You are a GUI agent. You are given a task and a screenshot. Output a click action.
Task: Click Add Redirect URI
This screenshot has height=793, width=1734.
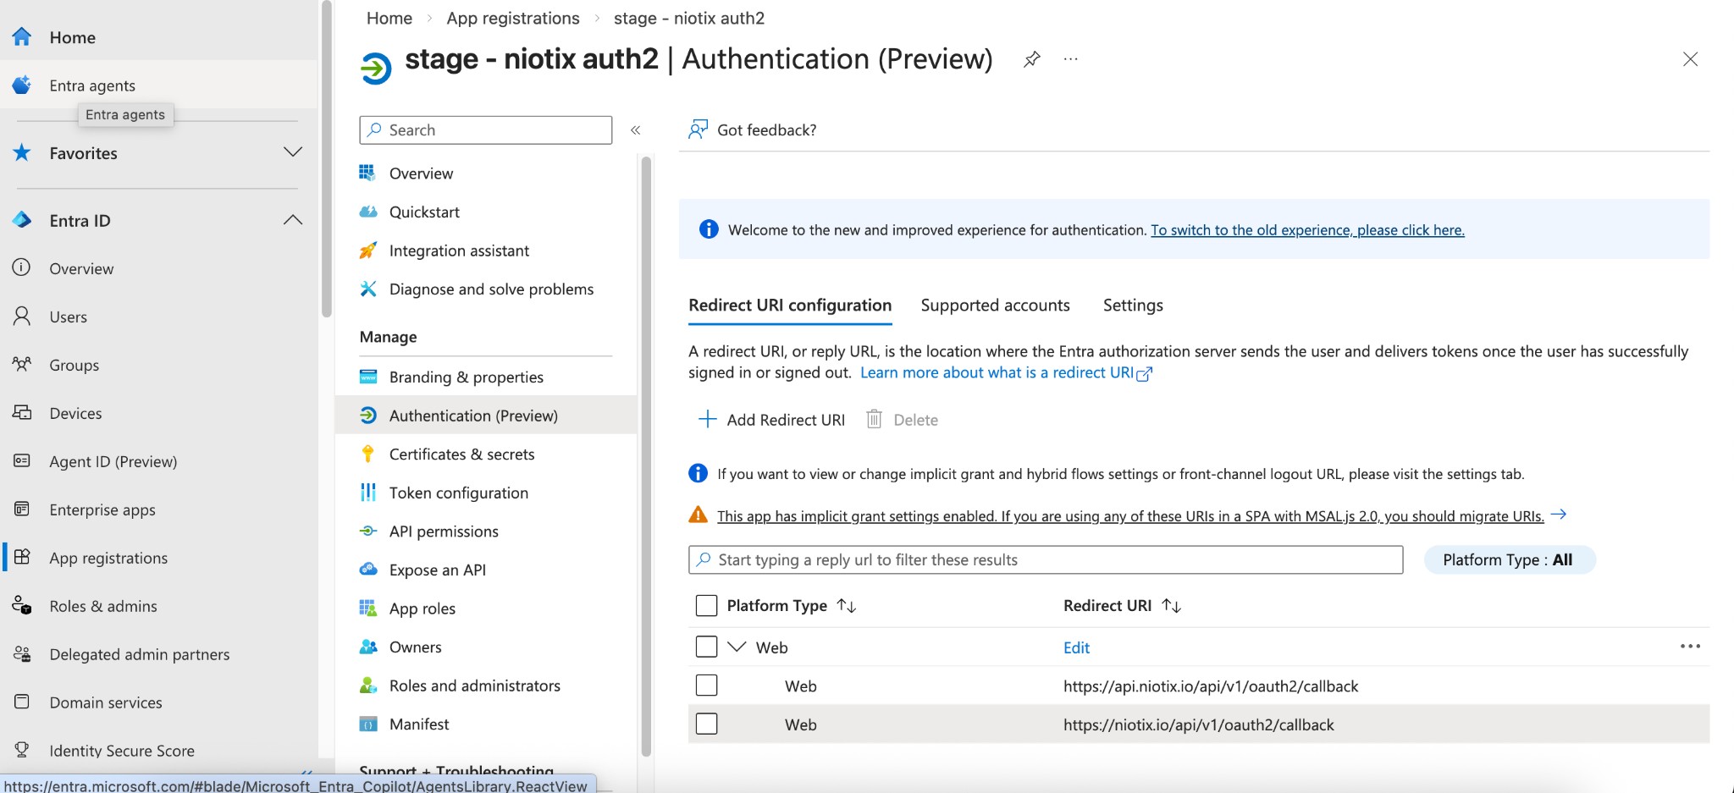pos(770,419)
